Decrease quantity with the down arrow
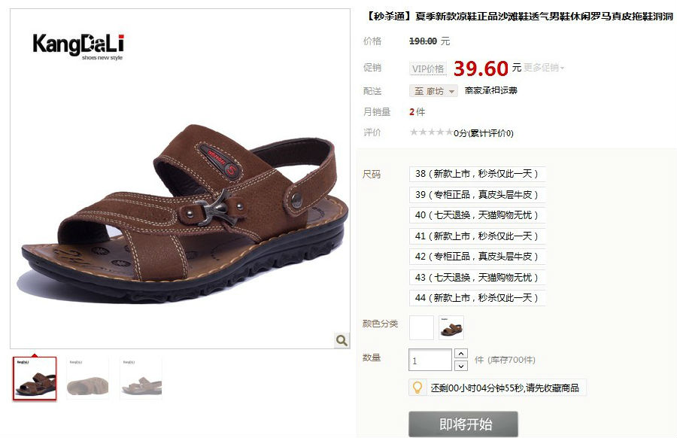Viewport: 677px width, 438px height. tap(461, 366)
